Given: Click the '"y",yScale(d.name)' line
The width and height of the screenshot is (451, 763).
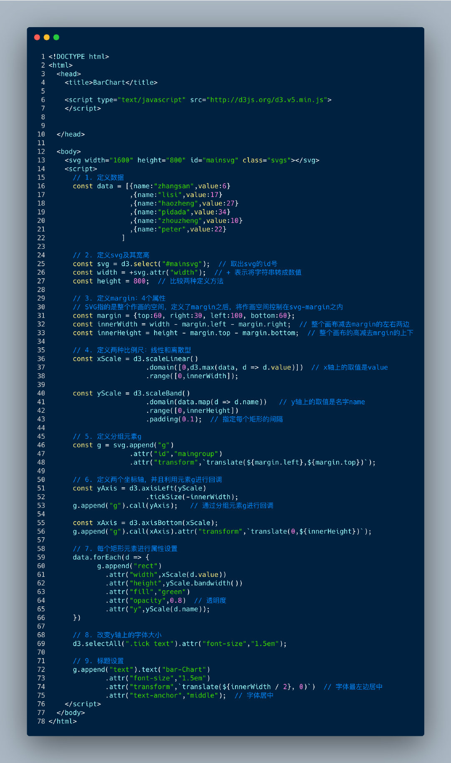Looking at the screenshot, I should tap(157, 609).
